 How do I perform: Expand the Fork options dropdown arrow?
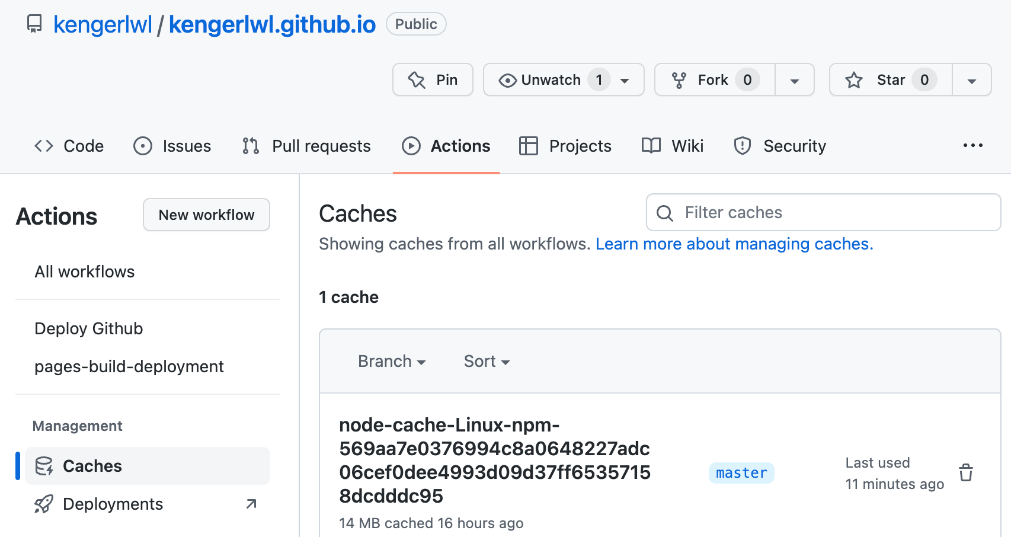pos(795,80)
